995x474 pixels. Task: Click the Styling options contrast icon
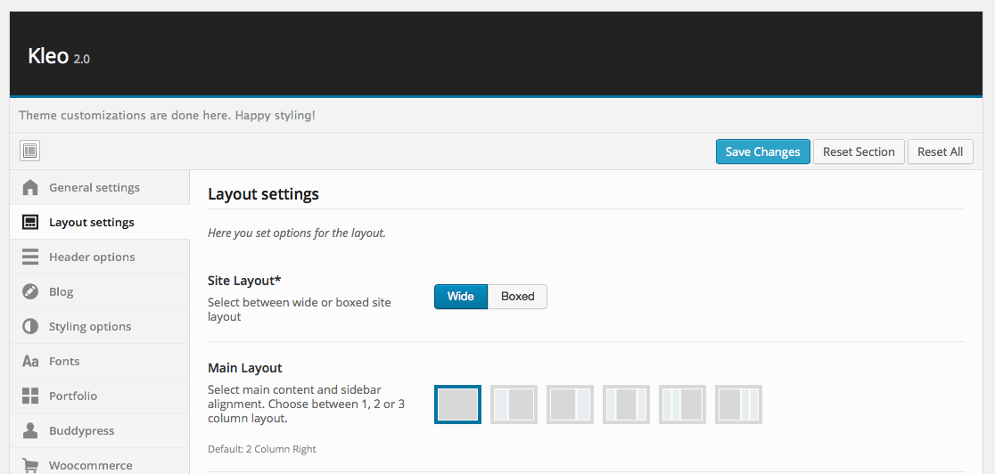click(30, 326)
